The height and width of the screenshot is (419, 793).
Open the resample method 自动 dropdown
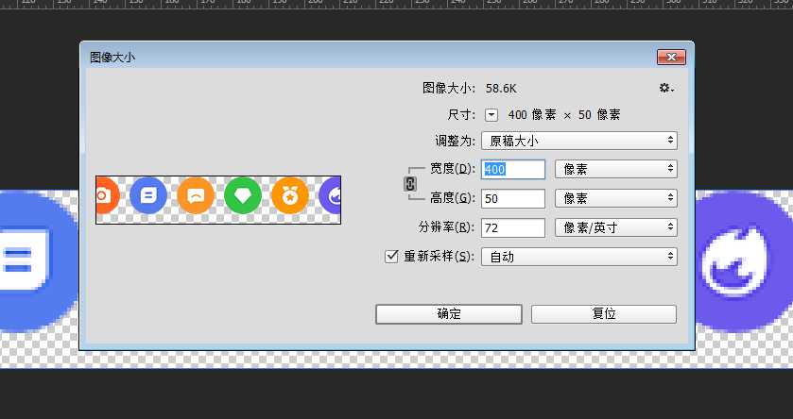(x=579, y=257)
